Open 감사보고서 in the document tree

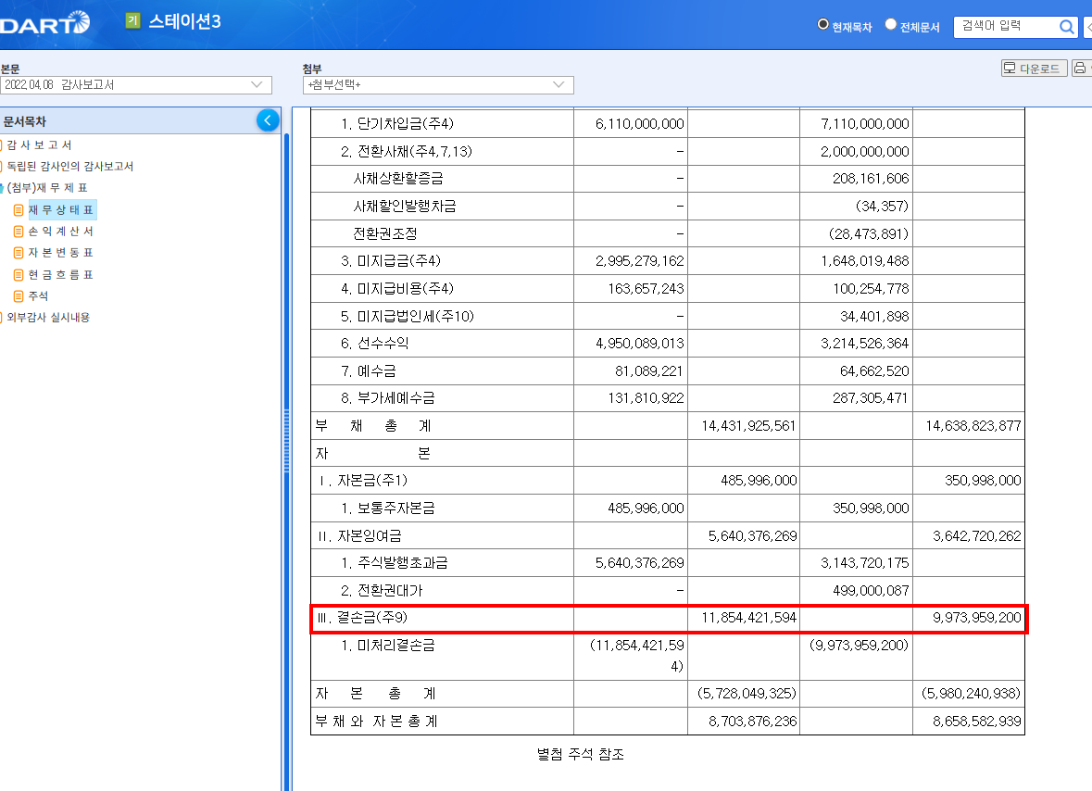pyautogui.click(x=39, y=144)
